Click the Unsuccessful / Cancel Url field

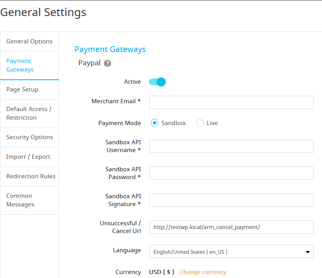pos(232,227)
